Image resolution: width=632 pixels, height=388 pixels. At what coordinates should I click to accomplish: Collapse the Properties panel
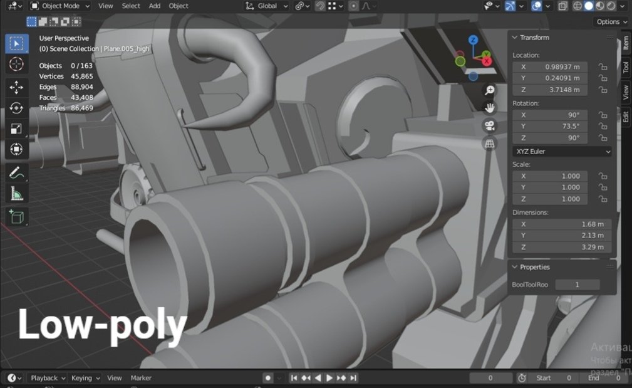[515, 267]
